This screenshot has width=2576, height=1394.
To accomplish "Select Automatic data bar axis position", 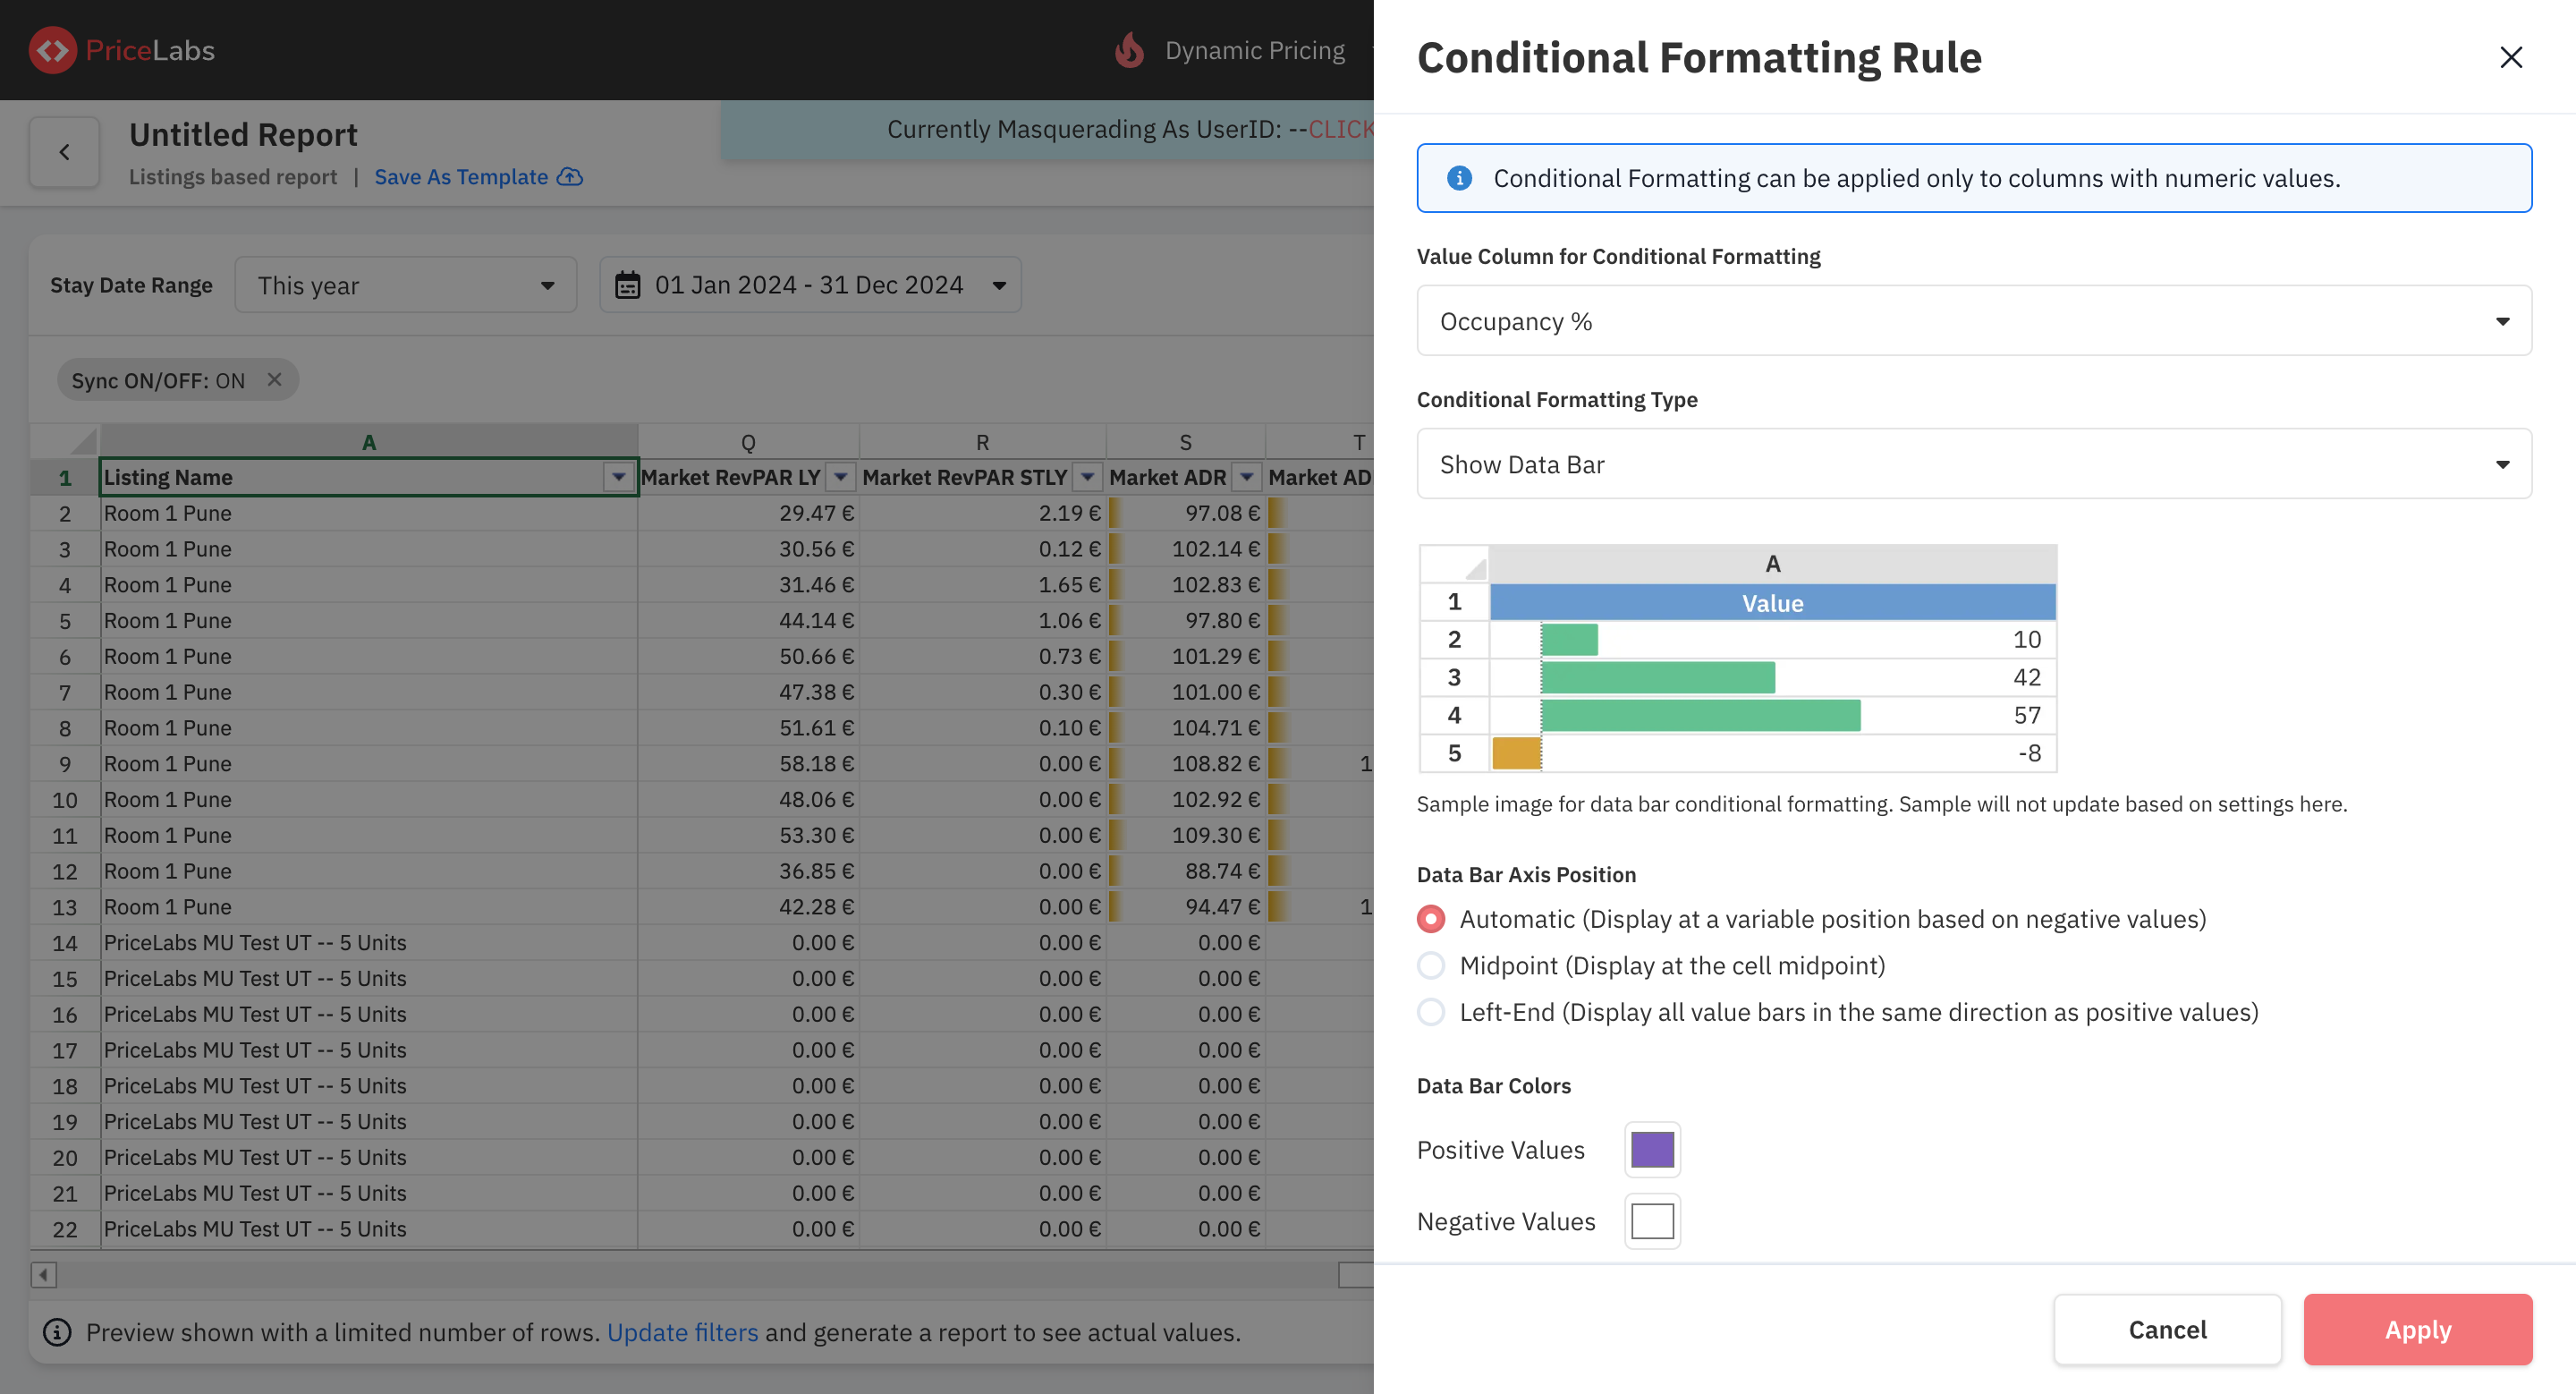I will pos(1431,919).
